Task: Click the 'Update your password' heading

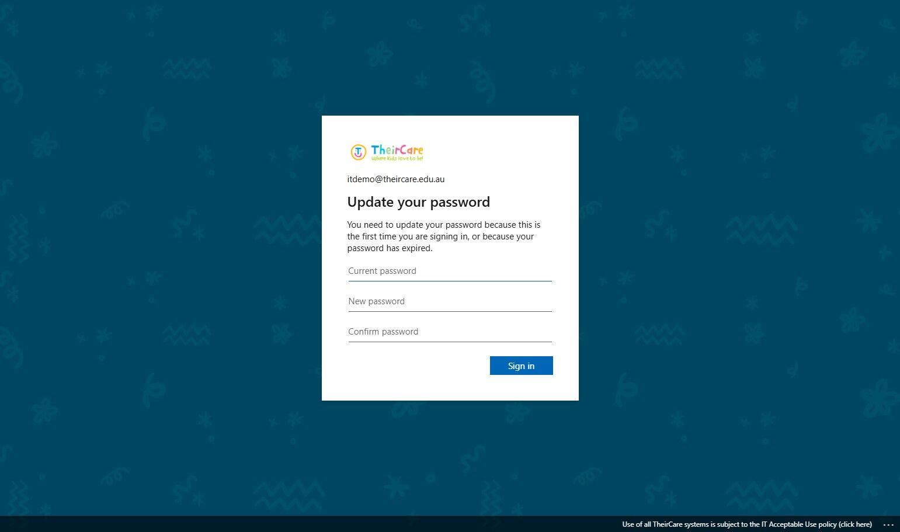Action: tap(419, 202)
